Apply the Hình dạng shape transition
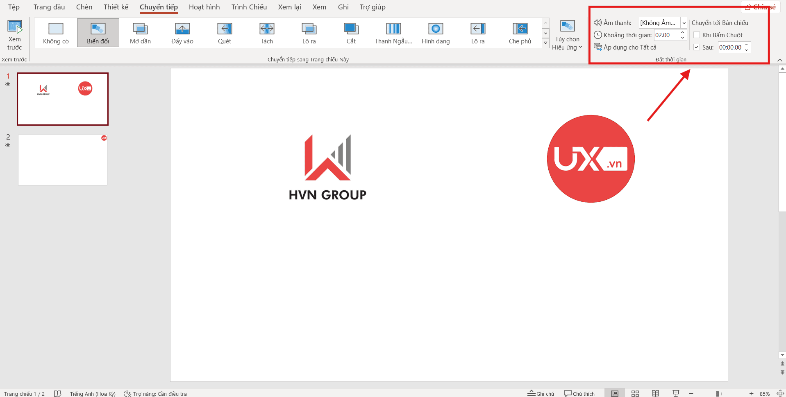 coord(436,33)
